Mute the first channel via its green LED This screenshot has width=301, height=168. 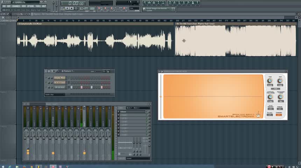[x=47, y=78]
